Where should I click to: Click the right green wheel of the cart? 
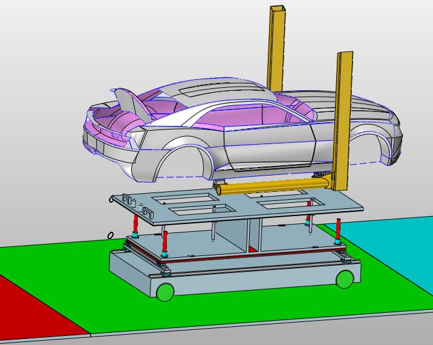[345, 279]
